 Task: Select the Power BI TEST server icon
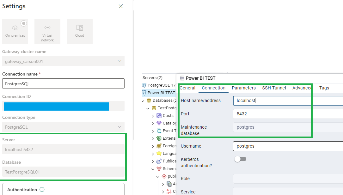coord(144,93)
